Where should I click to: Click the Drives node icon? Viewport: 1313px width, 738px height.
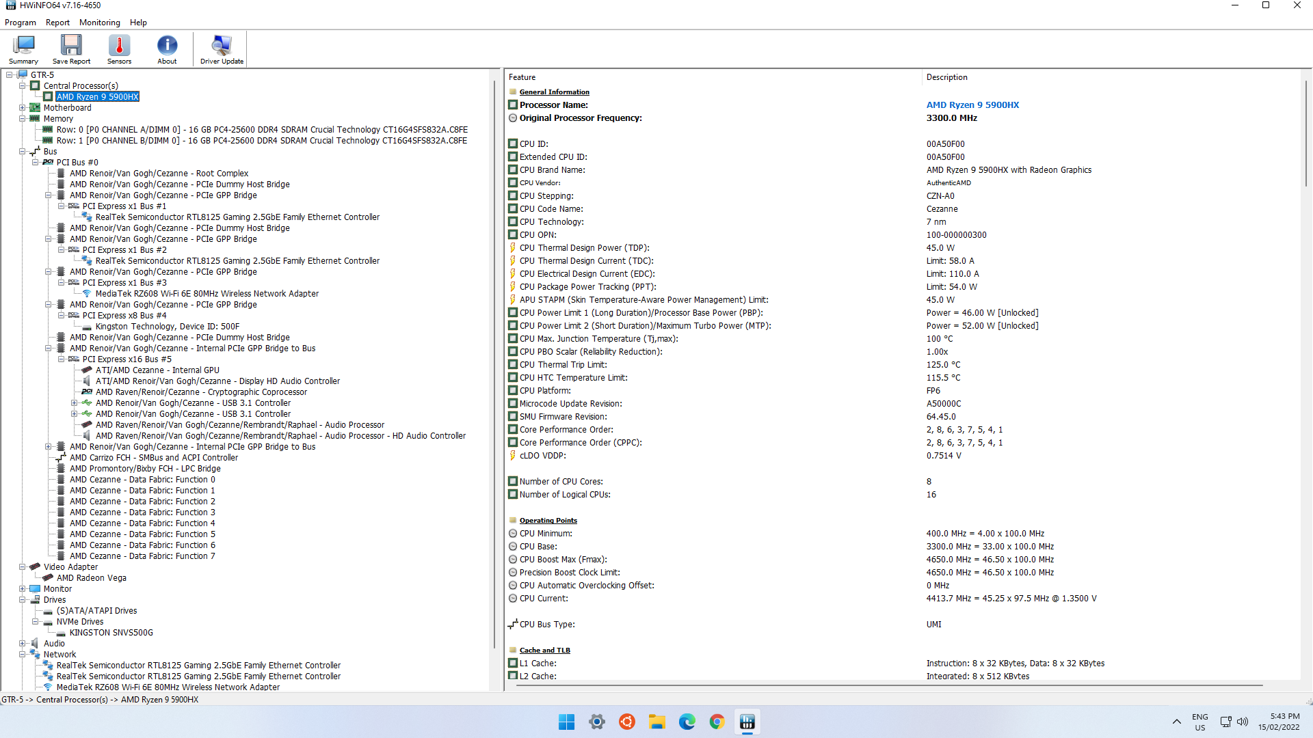coord(35,600)
